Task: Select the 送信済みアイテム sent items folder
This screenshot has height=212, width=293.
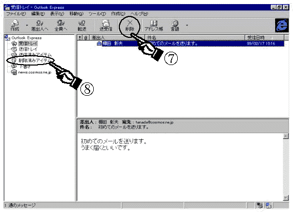Action: point(35,55)
